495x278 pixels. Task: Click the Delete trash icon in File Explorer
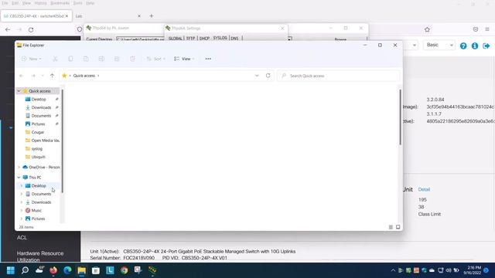132,59
